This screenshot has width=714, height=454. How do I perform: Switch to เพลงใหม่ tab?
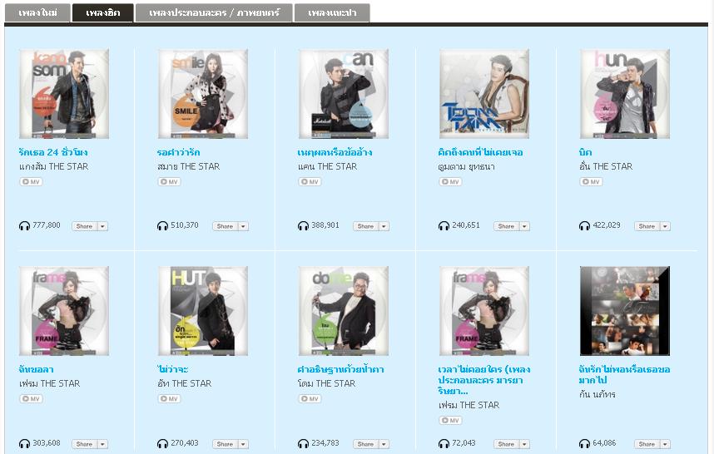37,12
